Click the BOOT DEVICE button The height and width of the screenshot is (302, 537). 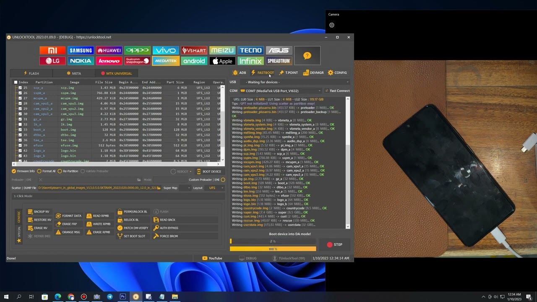click(x=209, y=172)
